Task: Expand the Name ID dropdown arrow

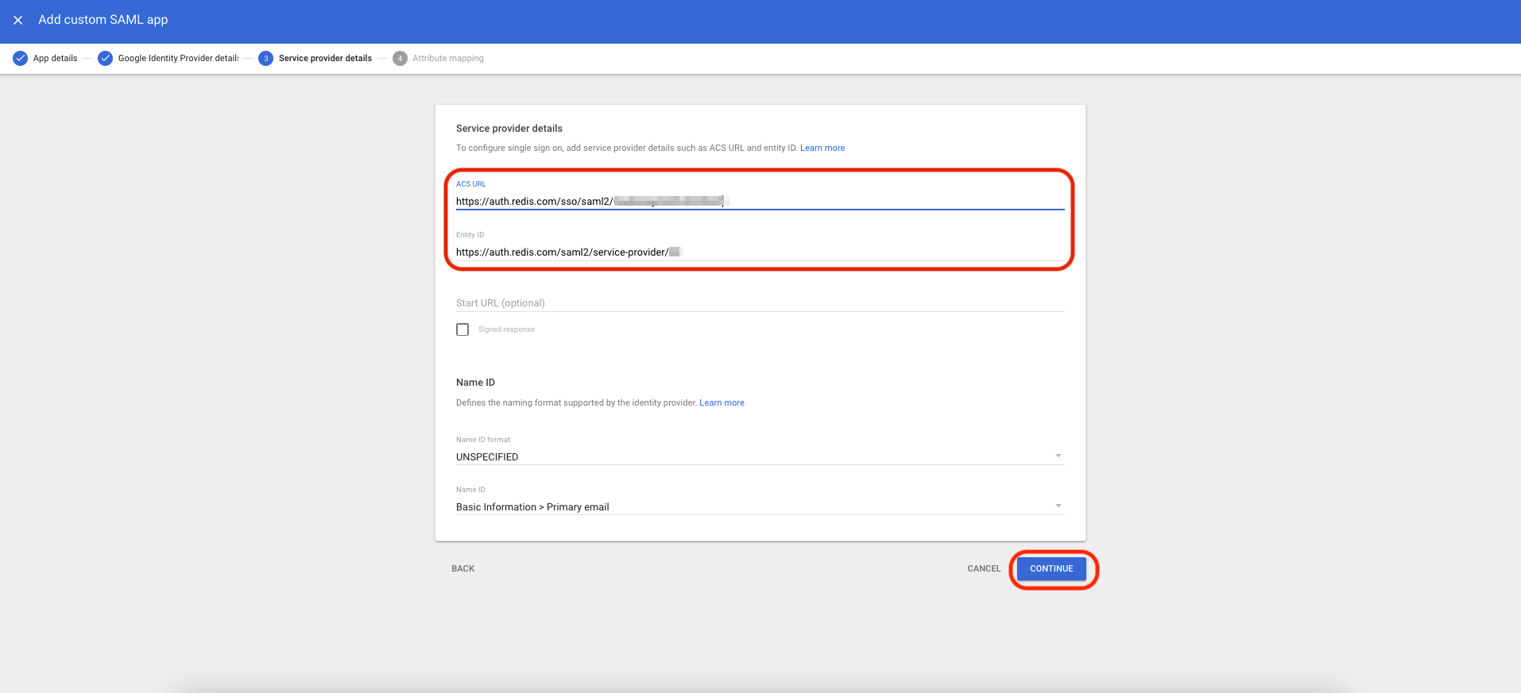Action: (x=1058, y=506)
